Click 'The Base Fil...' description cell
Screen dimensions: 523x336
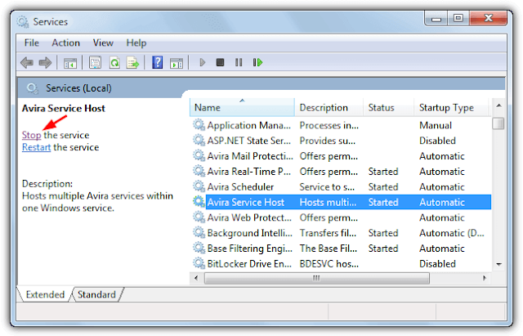point(329,248)
